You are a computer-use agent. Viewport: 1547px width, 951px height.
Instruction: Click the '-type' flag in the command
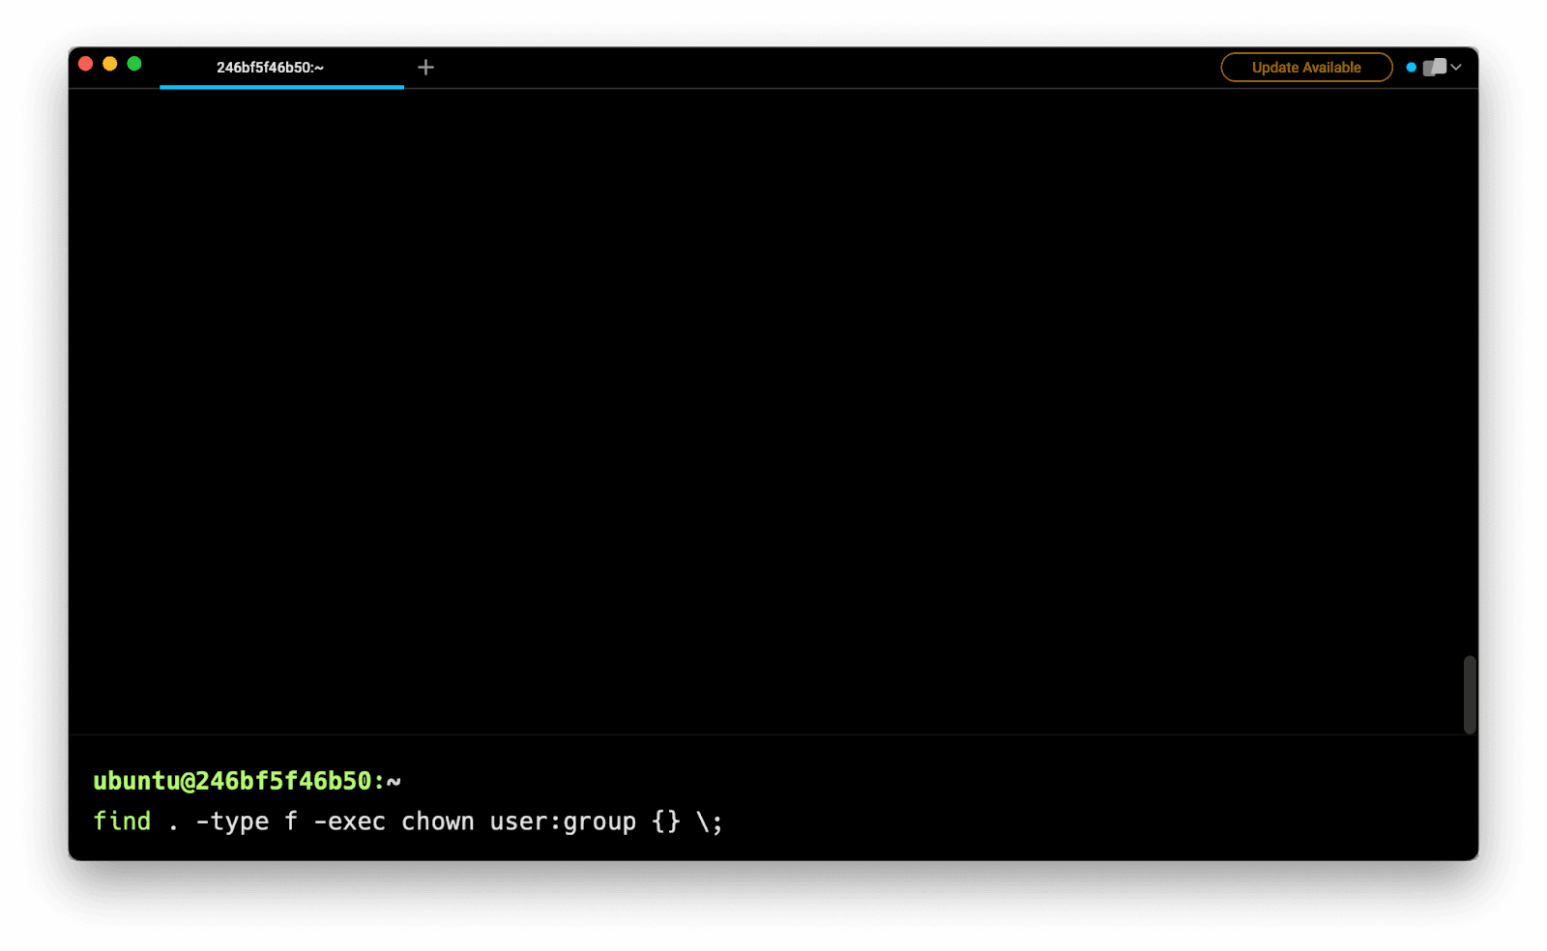(x=232, y=821)
